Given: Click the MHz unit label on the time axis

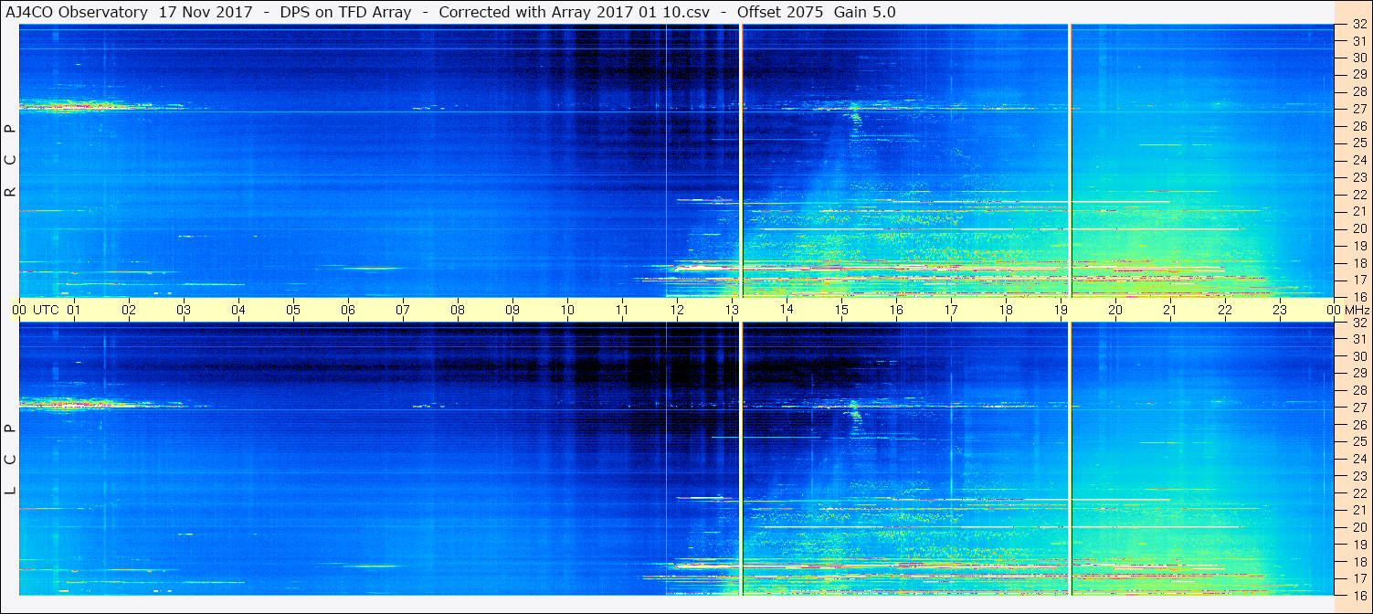Looking at the screenshot, I should [x=1357, y=310].
